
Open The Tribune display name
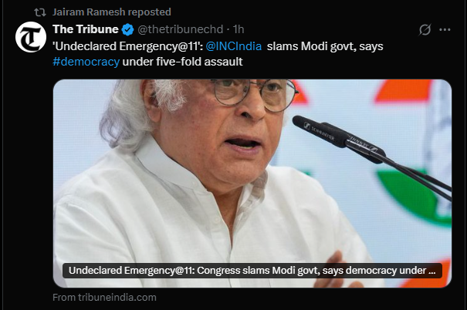tap(85, 29)
